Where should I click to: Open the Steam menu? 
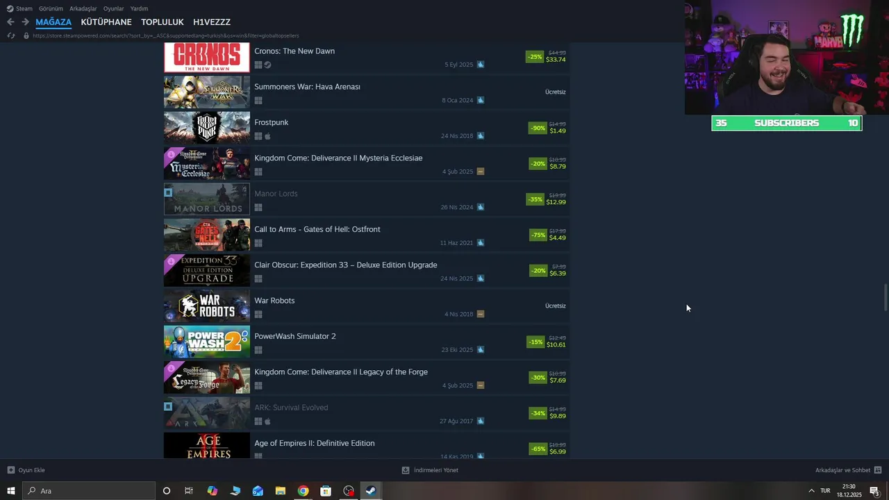click(x=19, y=8)
